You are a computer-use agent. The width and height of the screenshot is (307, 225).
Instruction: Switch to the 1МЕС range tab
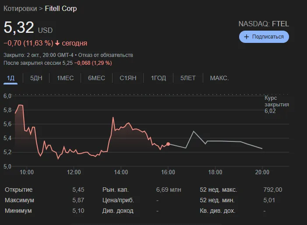tap(65, 78)
